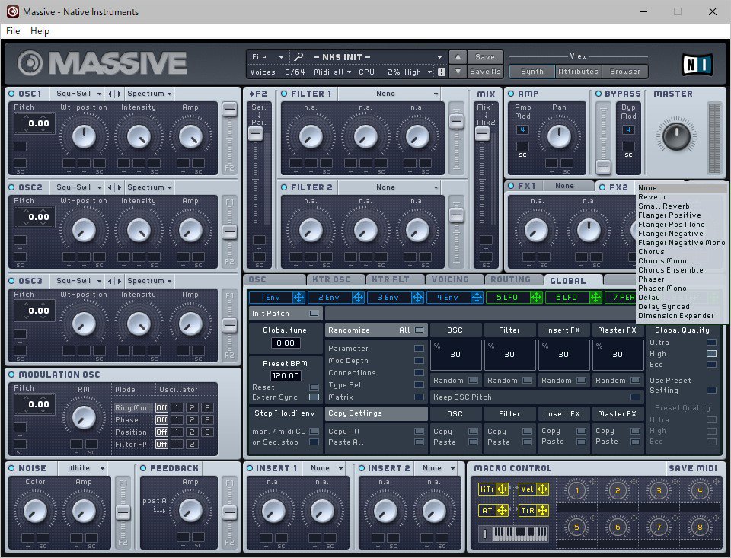Click the 4 Env drag-handle cross icon
731x558 pixels.
click(477, 297)
